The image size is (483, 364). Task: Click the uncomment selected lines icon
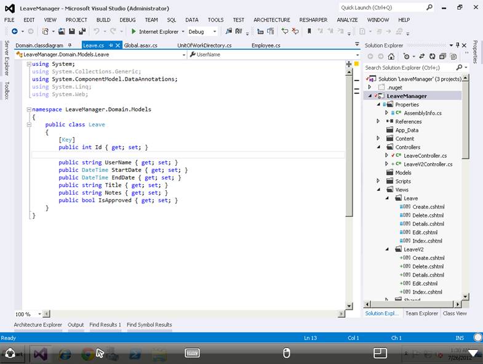[x=295, y=31]
